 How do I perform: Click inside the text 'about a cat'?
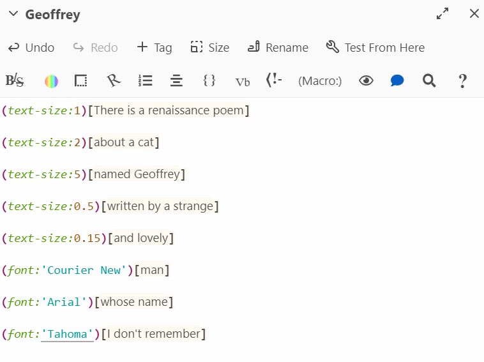pos(123,142)
